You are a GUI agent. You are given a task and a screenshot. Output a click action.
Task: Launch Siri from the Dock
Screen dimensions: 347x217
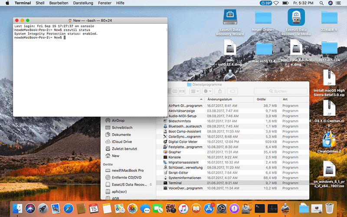(x=30, y=208)
